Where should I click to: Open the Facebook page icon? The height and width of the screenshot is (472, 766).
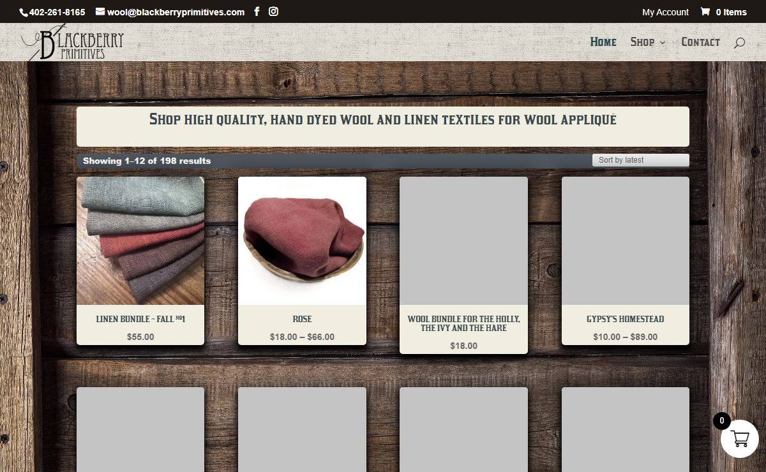coord(257,11)
